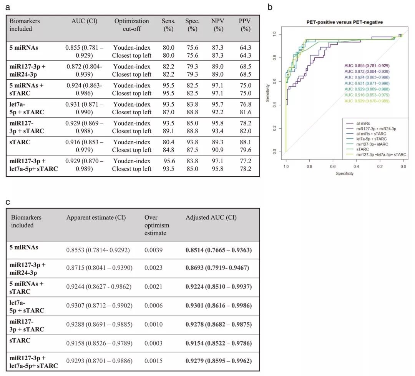
Task: Click apparent estimate '0.8553 (0.7814- 0.9292)'
Action: 98,250
